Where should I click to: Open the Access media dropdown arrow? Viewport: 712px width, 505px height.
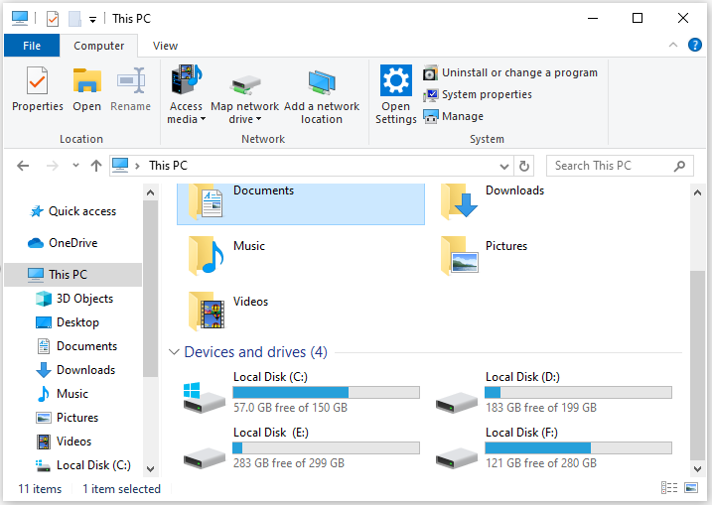coord(203,119)
